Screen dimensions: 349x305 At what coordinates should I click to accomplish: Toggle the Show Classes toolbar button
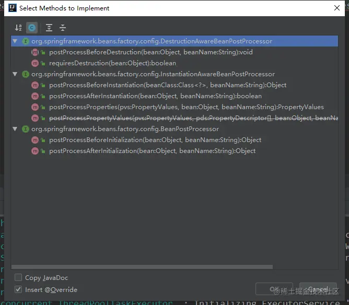tap(31, 28)
